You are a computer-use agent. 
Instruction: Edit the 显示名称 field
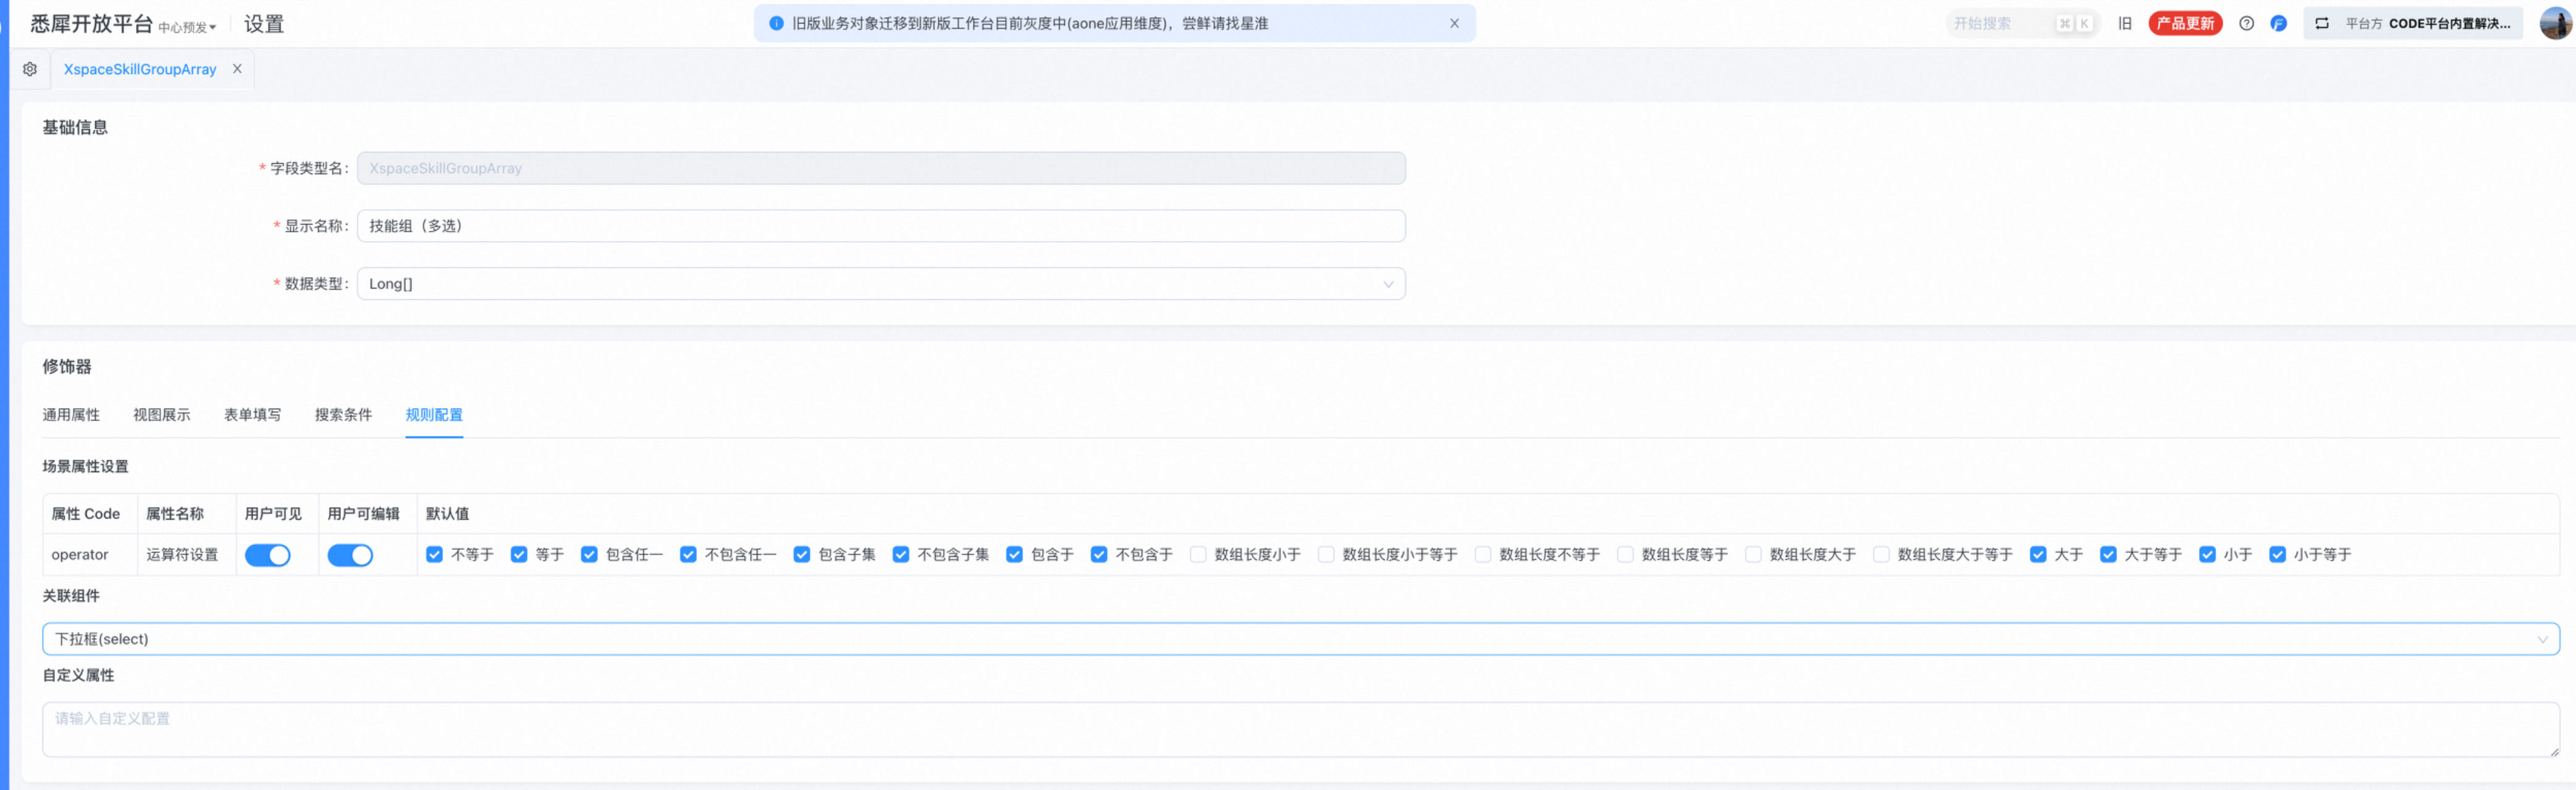881,226
